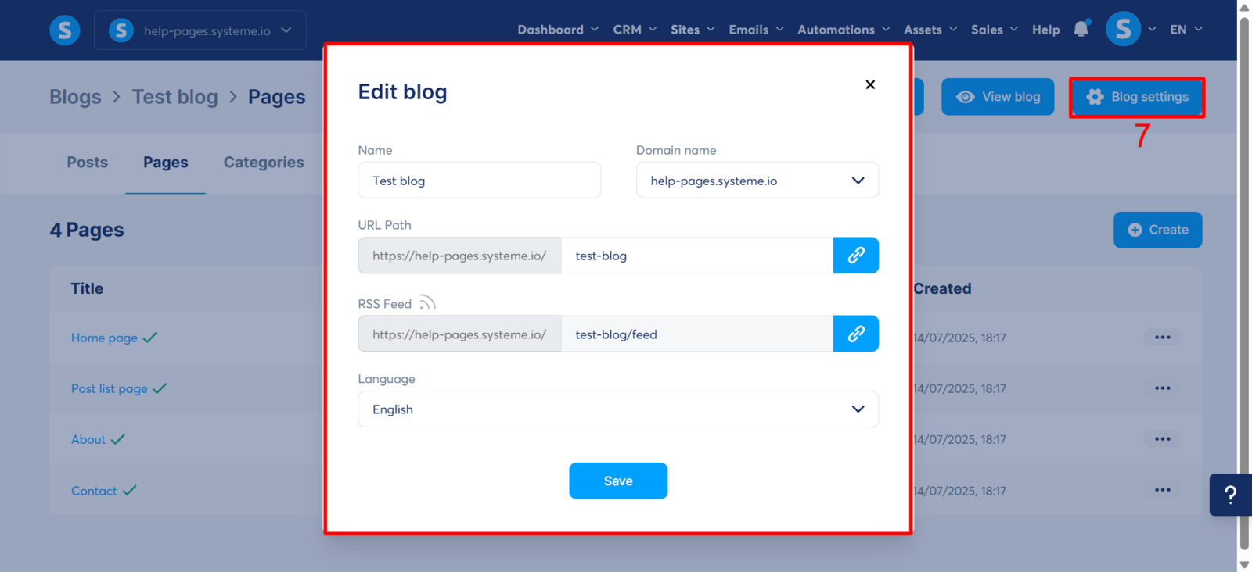This screenshot has width=1252, height=572.
Task: Click the RSS feed icon
Action: coord(427,302)
